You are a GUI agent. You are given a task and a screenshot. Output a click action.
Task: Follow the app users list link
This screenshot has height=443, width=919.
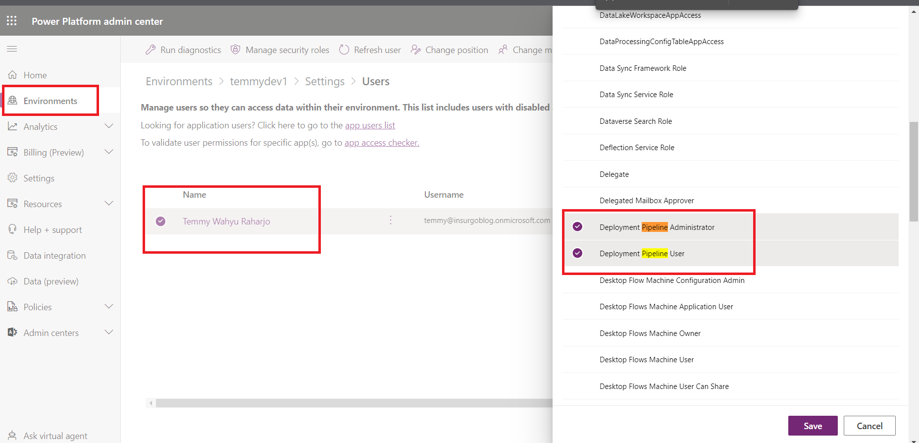370,125
